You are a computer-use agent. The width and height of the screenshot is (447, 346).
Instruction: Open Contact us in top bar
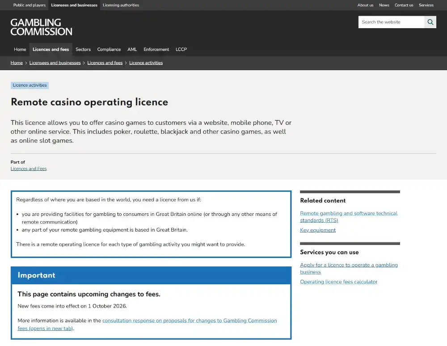pos(404,5)
